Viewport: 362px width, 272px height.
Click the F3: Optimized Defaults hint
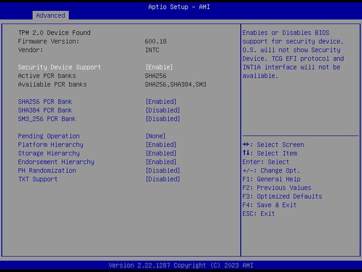coord(282,196)
